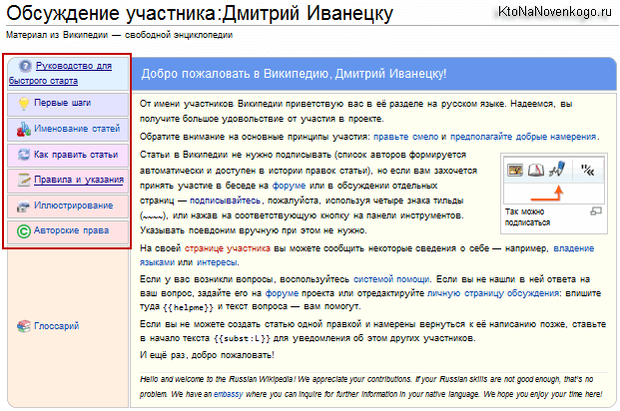Click the {{subst:L}} template text
620x411 pixels.
[x=242, y=339]
